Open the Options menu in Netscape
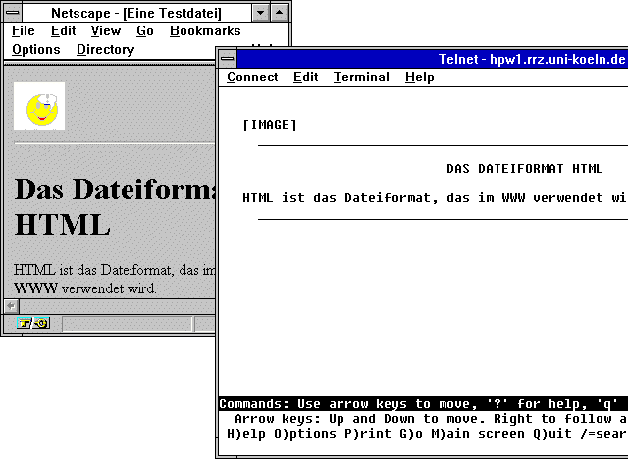 [x=36, y=49]
